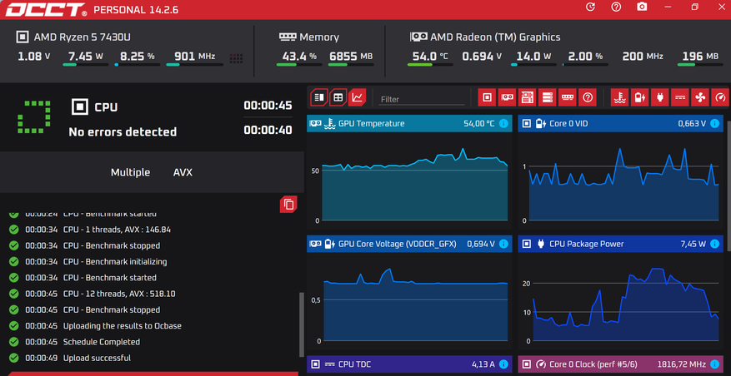Toggle the side panel list view mode

point(318,97)
